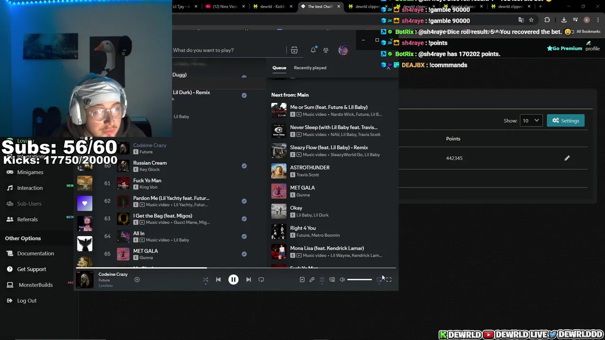Open Documentation in the sidebar
The width and height of the screenshot is (605, 340).
(x=35, y=254)
